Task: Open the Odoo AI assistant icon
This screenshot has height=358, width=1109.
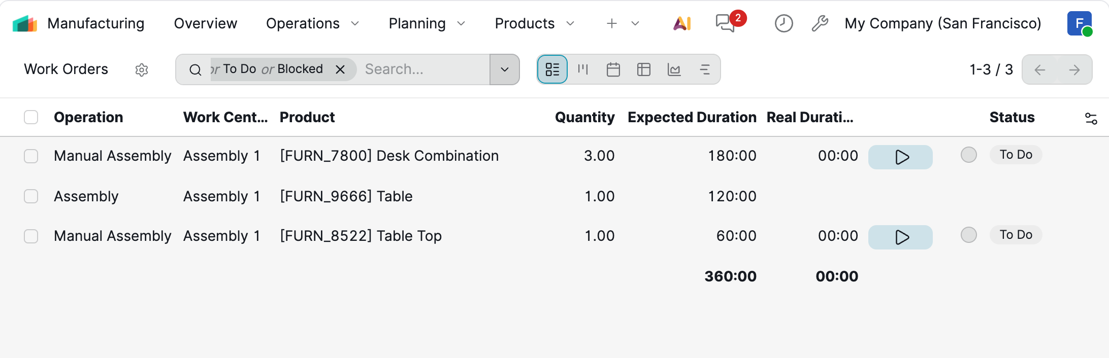Action: 682,23
